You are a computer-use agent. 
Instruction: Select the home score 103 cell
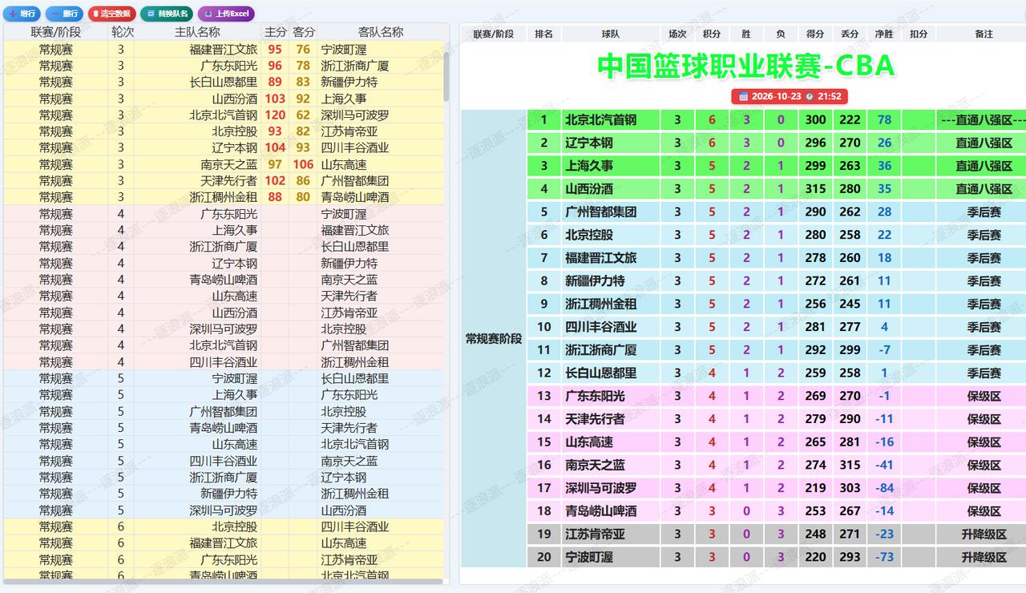[275, 99]
